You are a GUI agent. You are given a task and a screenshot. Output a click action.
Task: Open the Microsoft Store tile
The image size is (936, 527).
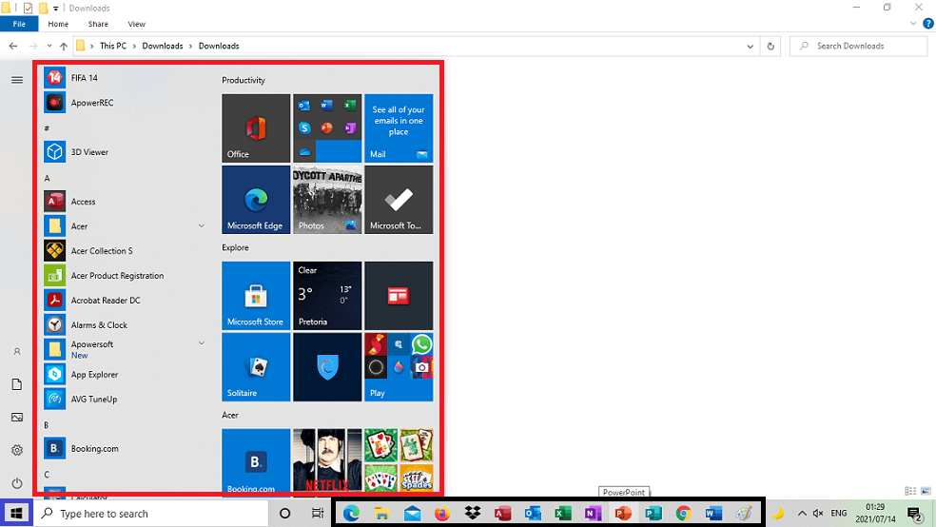coord(256,296)
